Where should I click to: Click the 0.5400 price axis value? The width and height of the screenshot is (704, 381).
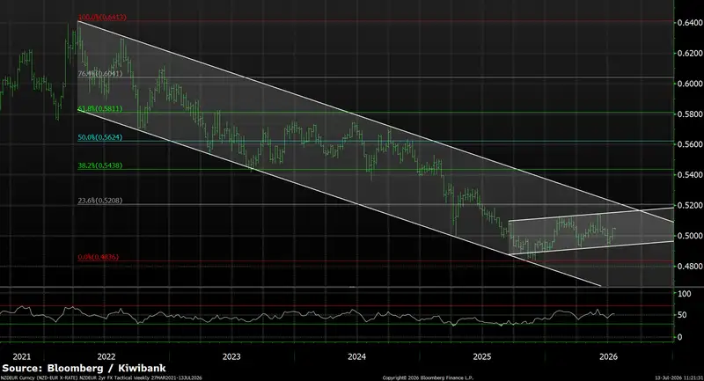point(690,174)
